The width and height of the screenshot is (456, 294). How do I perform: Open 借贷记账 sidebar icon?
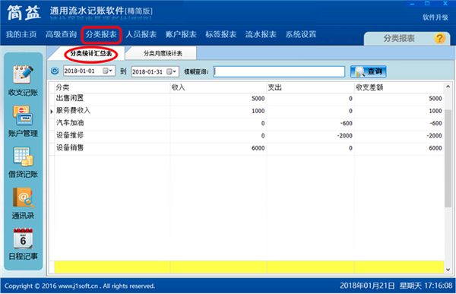[23, 162]
